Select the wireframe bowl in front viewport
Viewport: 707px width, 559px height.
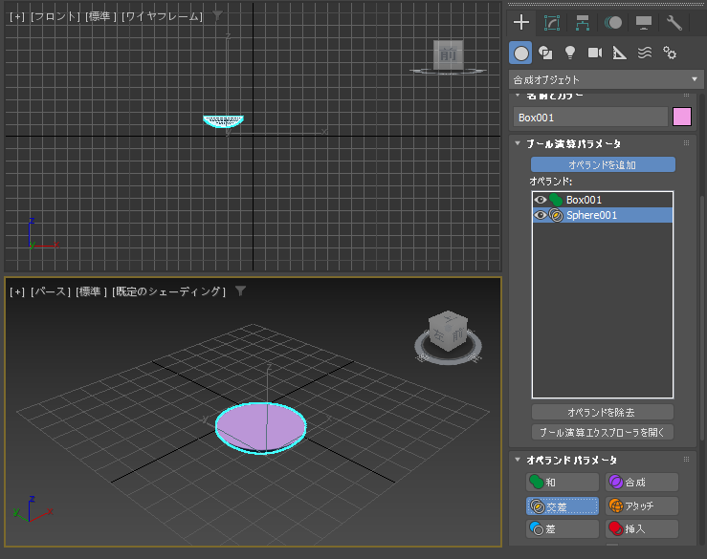point(223,121)
